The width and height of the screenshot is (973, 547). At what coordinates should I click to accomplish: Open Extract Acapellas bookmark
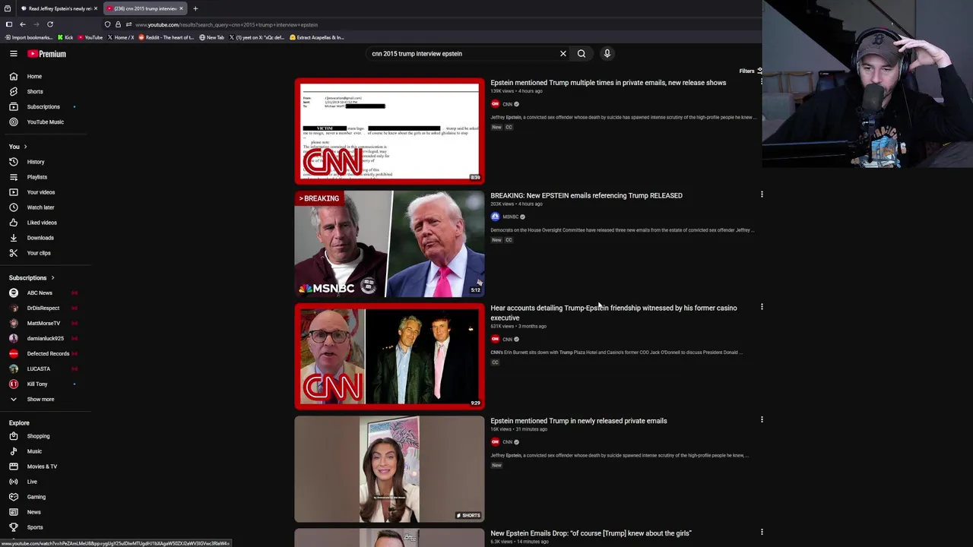tap(317, 37)
